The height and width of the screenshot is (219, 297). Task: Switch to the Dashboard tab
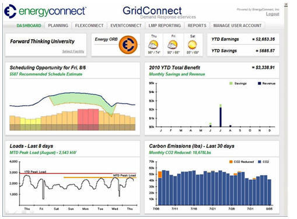coord(29,26)
